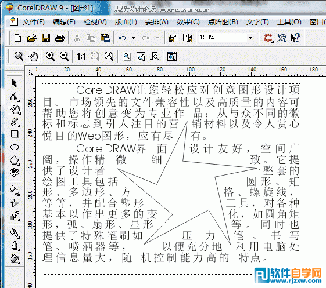Undo the last action
The width and height of the screenshot is (326, 288).
(122, 38)
